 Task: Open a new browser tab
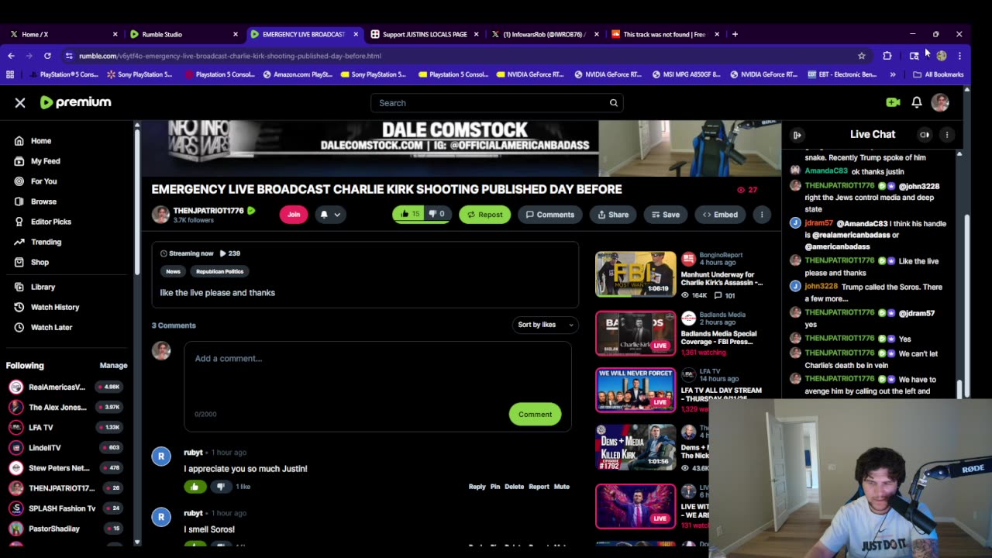coord(735,34)
